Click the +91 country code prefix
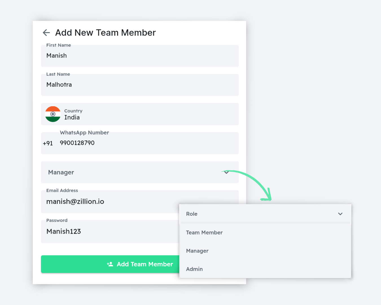Screen dimensions: 381x305 [x=48, y=143]
